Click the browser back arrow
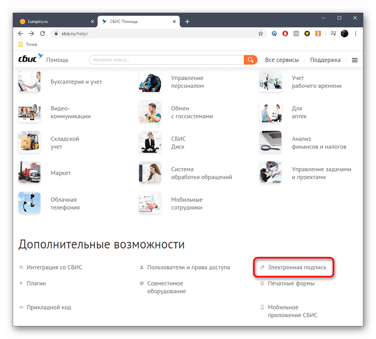This screenshot has width=376, height=339. [21, 34]
